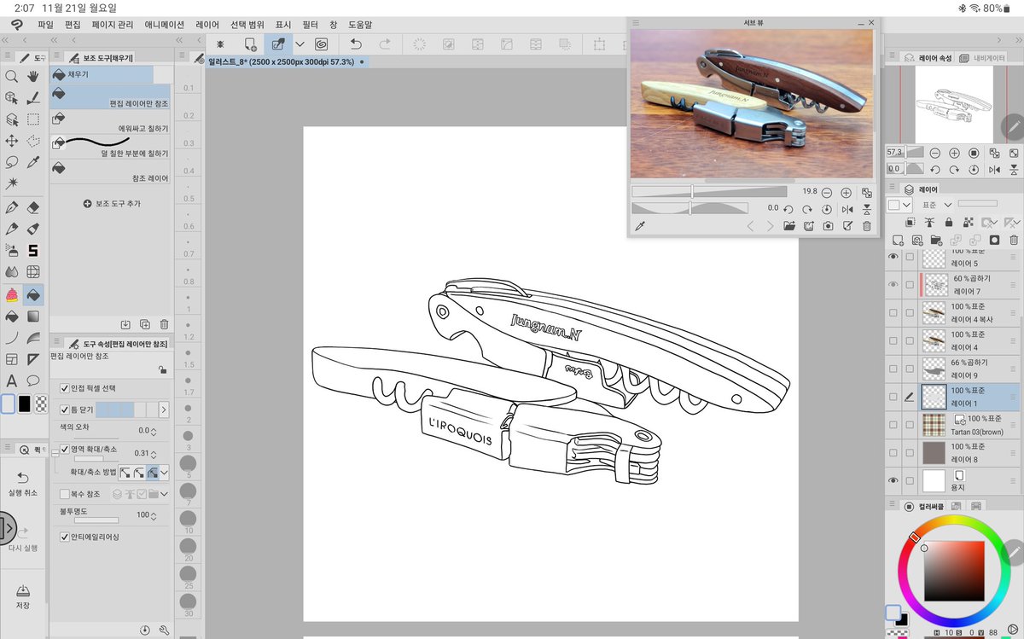Viewport: 1024px width, 639px height.
Task: Create new raster layer
Action: [898, 241]
